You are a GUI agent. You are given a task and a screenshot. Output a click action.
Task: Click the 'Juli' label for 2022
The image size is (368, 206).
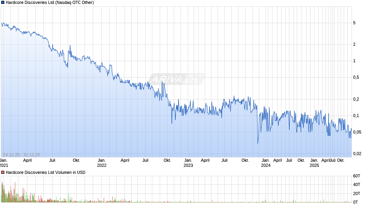click(146, 161)
